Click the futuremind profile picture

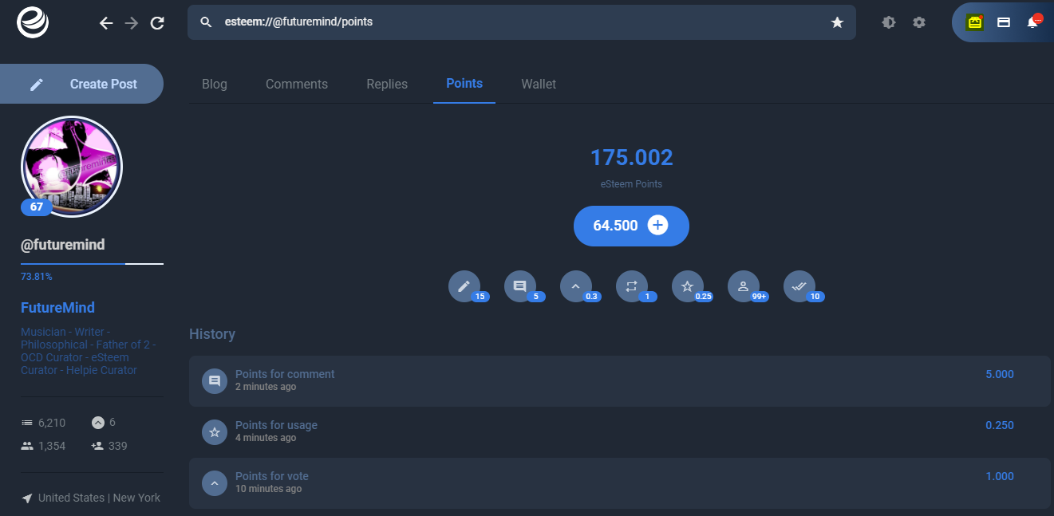72,167
